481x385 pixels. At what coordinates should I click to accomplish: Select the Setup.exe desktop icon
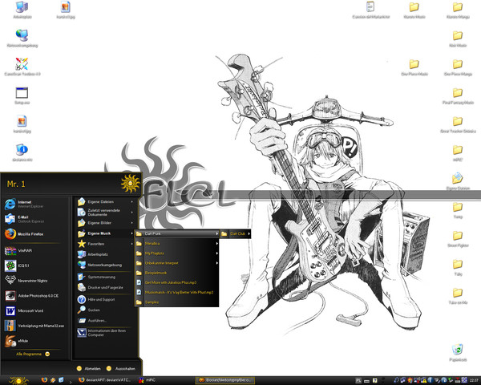click(22, 95)
